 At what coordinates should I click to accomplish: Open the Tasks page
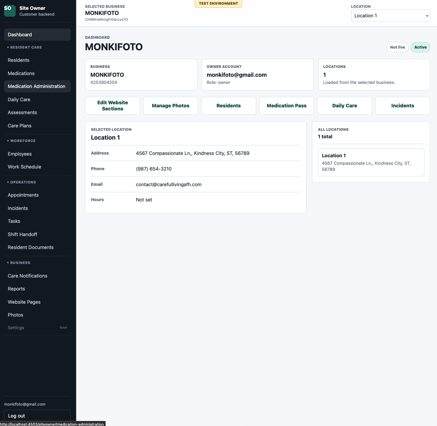[37, 221]
